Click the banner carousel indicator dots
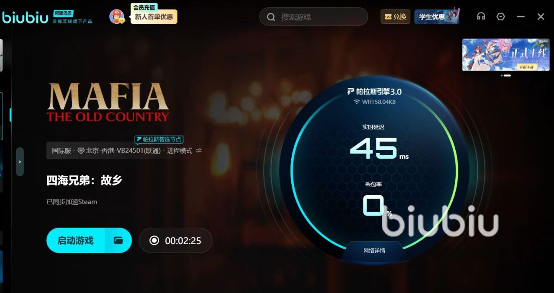Image resolution: width=554 pixels, height=293 pixels. point(506,75)
